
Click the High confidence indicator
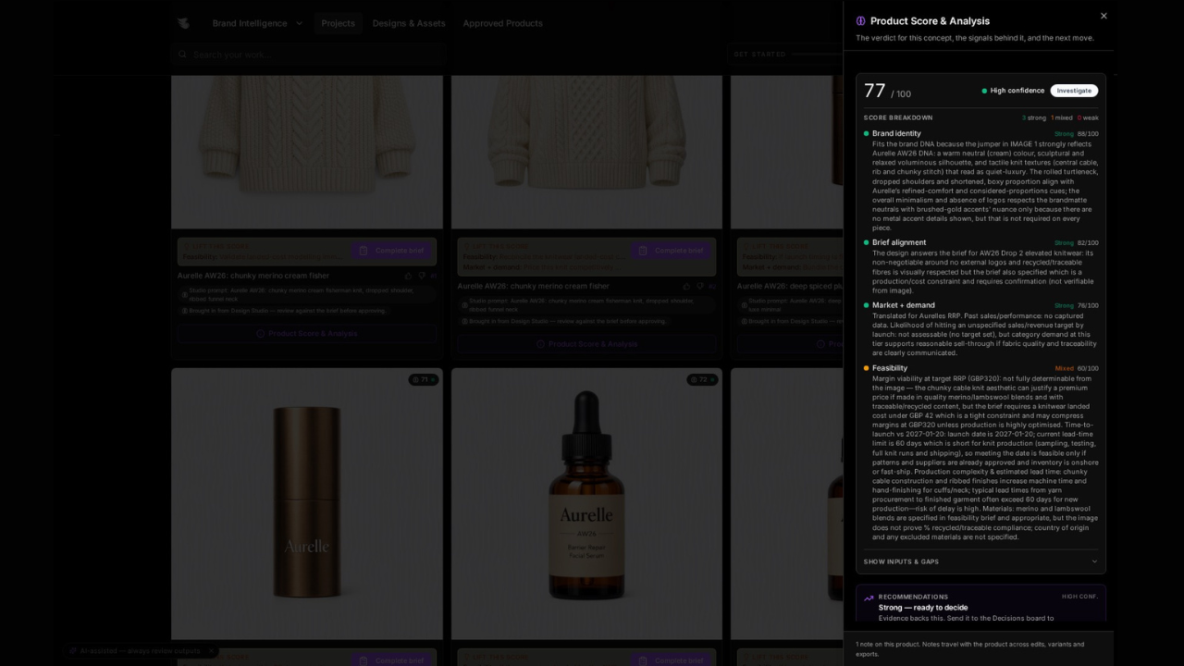click(1013, 91)
